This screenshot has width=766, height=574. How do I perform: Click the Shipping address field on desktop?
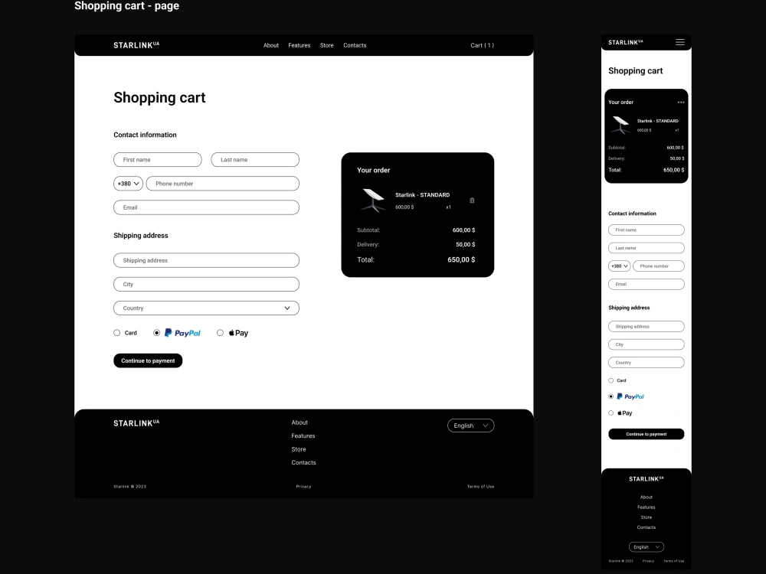[206, 260]
